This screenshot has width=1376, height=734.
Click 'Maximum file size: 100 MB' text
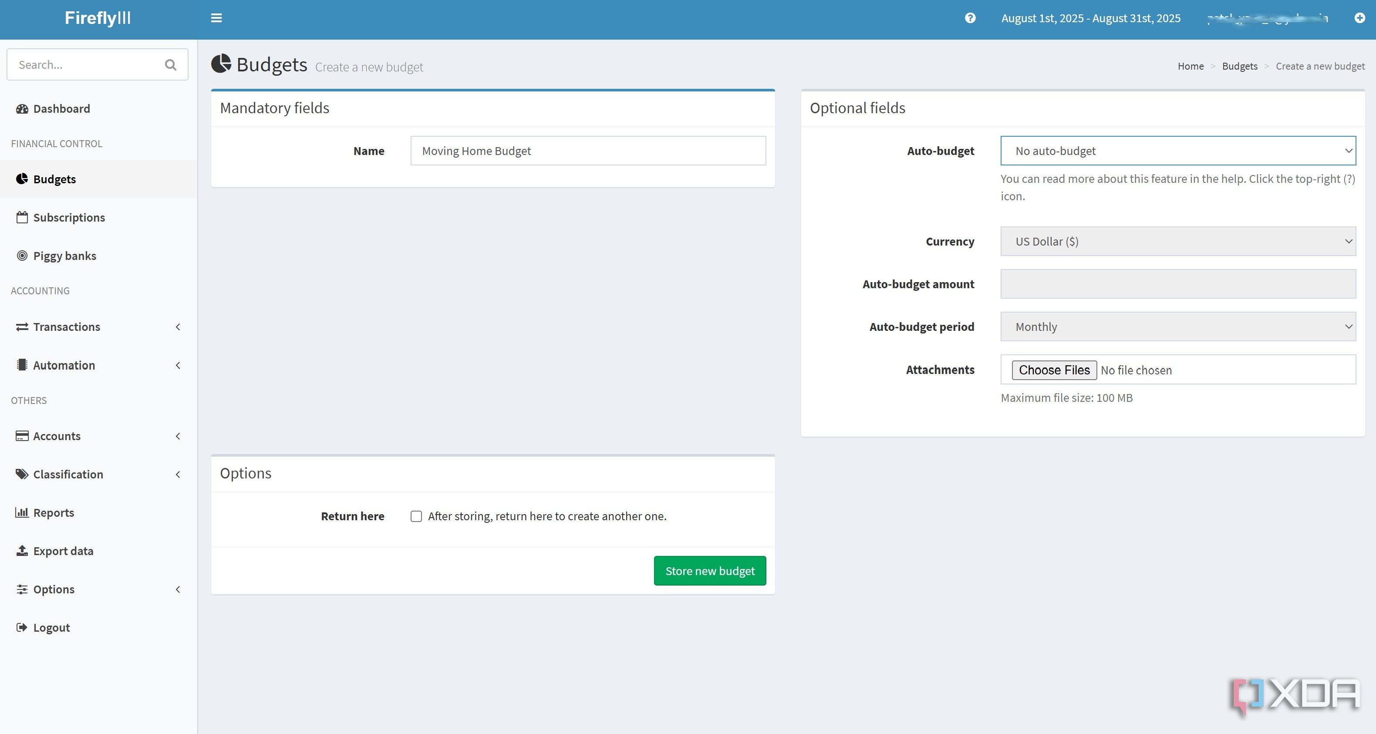point(1066,397)
